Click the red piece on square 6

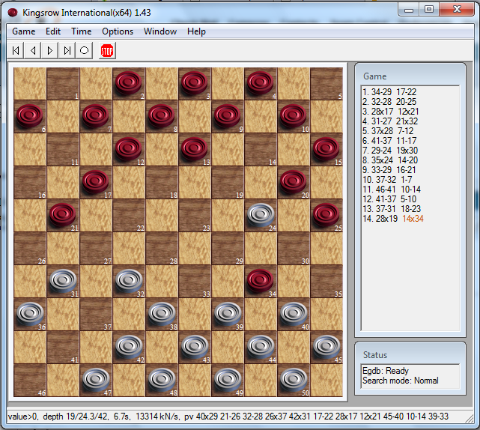(29, 115)
